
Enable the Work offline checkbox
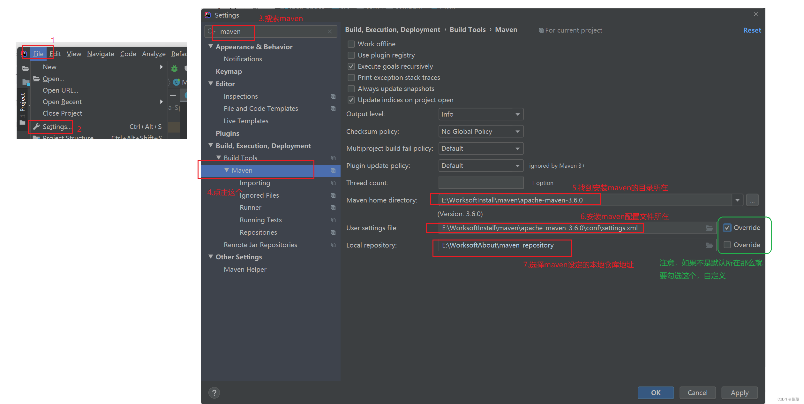click(351, 44)
